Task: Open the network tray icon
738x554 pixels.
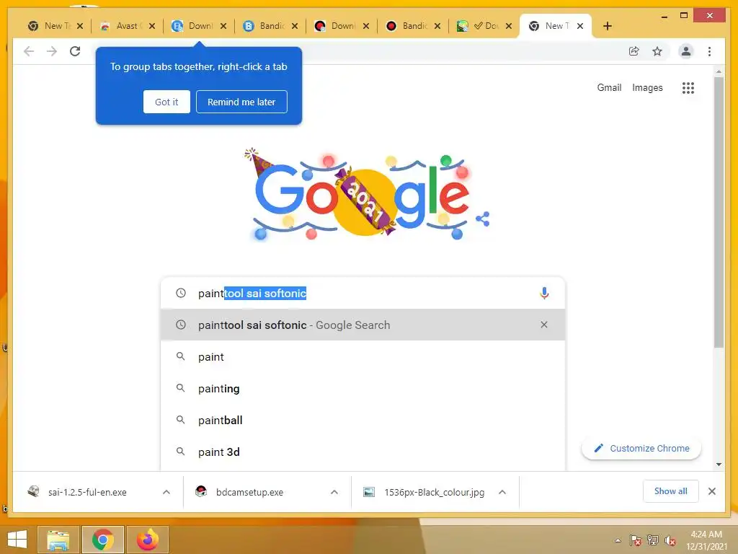Action: [x=653, y=540]
